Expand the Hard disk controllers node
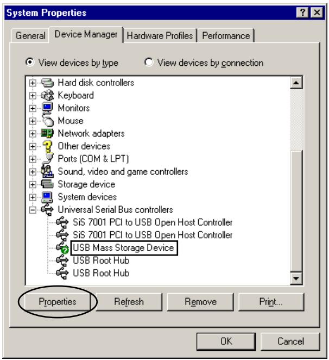The width and height of the screenshot is (329, 360). pyautogui.click(x=33, y=83)
